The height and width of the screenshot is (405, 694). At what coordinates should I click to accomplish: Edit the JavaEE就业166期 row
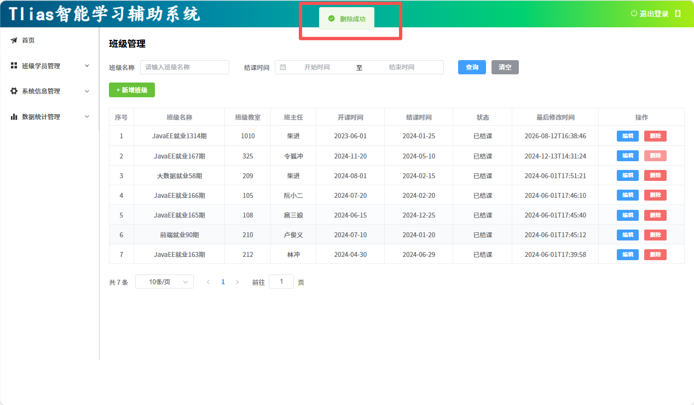coord(628,195)
